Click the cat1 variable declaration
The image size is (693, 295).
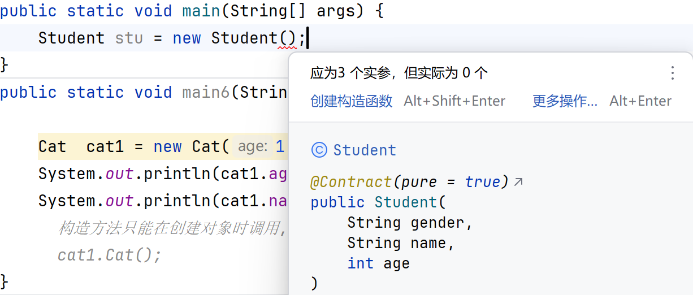105,147
